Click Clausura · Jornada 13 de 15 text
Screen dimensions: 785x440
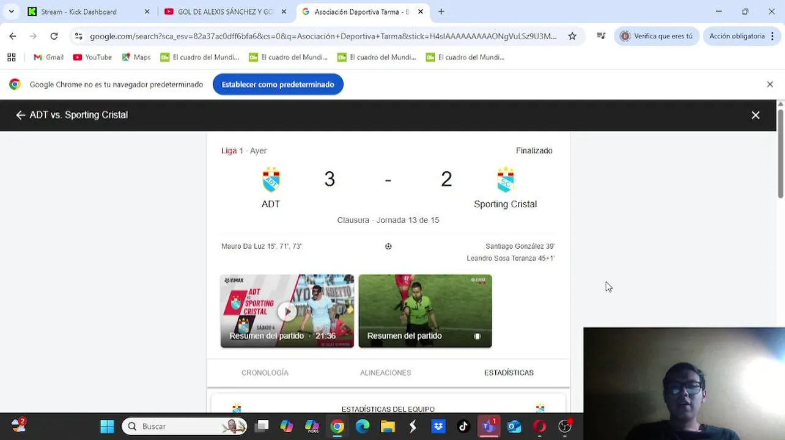[388, 220]
